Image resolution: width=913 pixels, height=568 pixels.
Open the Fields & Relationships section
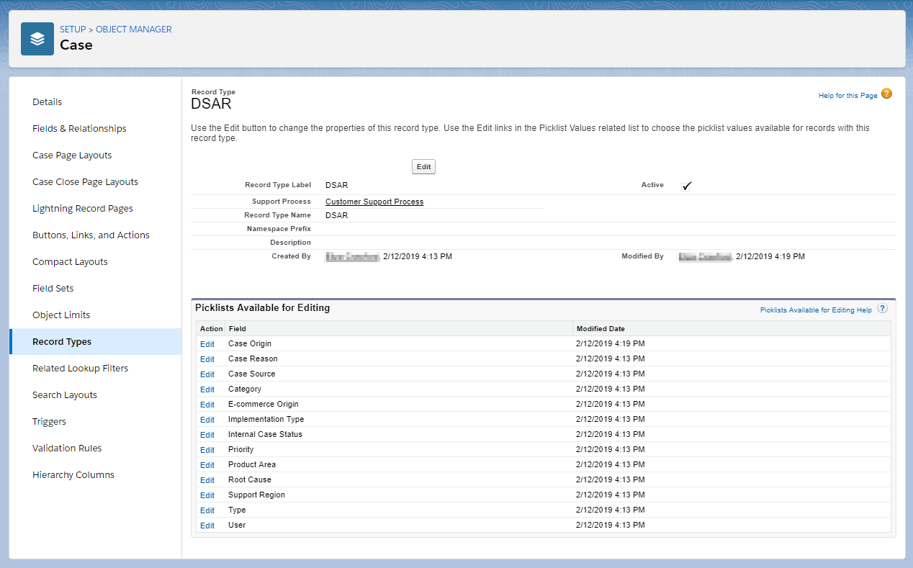click(79, 128)
